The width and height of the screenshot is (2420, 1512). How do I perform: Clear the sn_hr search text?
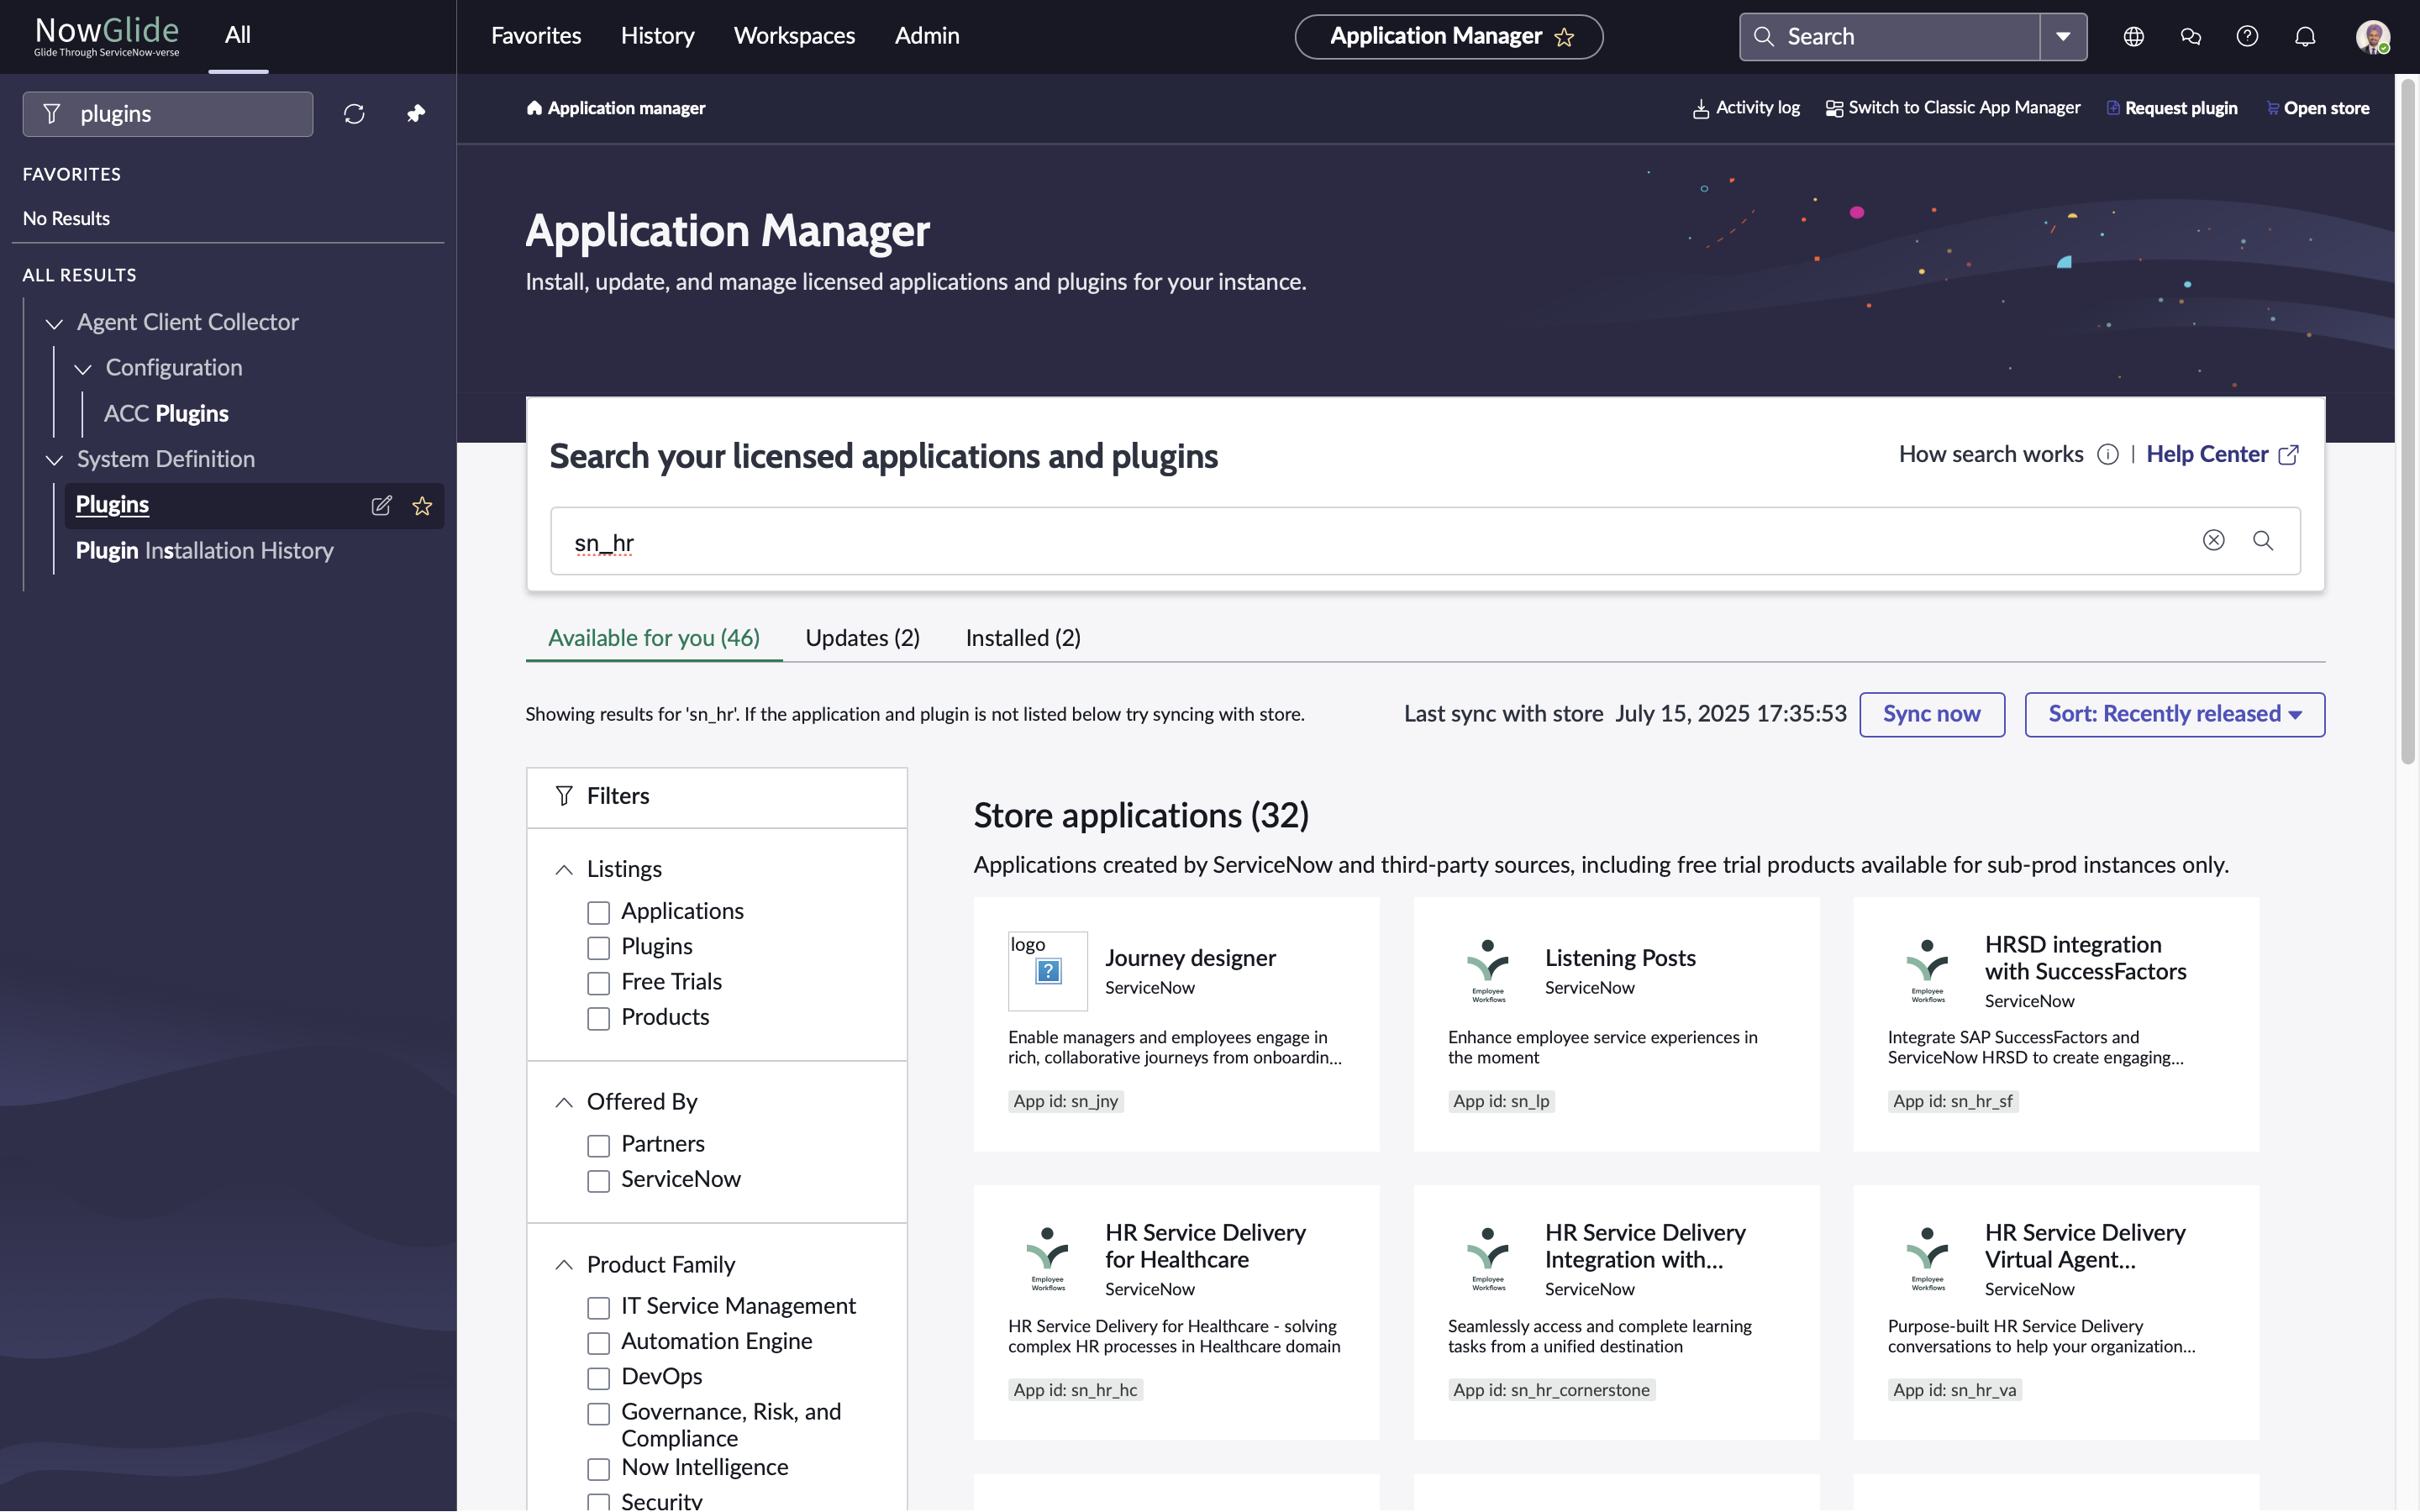tap(2213, 540)
